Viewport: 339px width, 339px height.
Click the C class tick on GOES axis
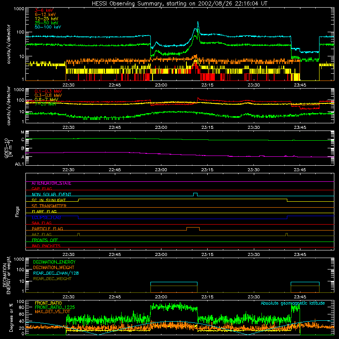(23, 140)
